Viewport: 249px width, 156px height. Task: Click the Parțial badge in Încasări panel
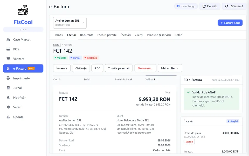click(233, 121)
